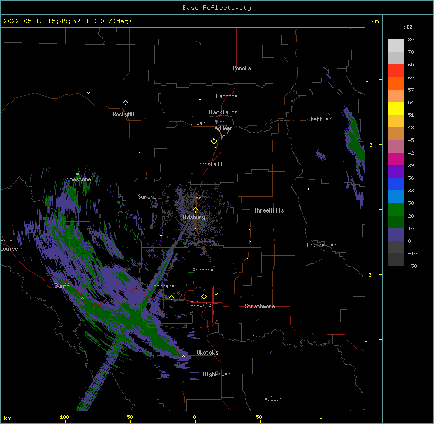Click the yellow marker above Calgary label

204,296
